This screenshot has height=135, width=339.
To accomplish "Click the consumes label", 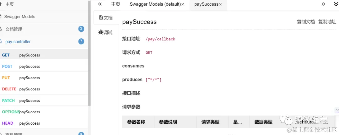I will tap(133, 66).
